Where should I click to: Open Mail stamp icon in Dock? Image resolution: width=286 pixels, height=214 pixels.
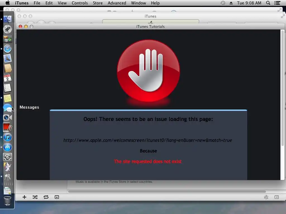(8, 59)
